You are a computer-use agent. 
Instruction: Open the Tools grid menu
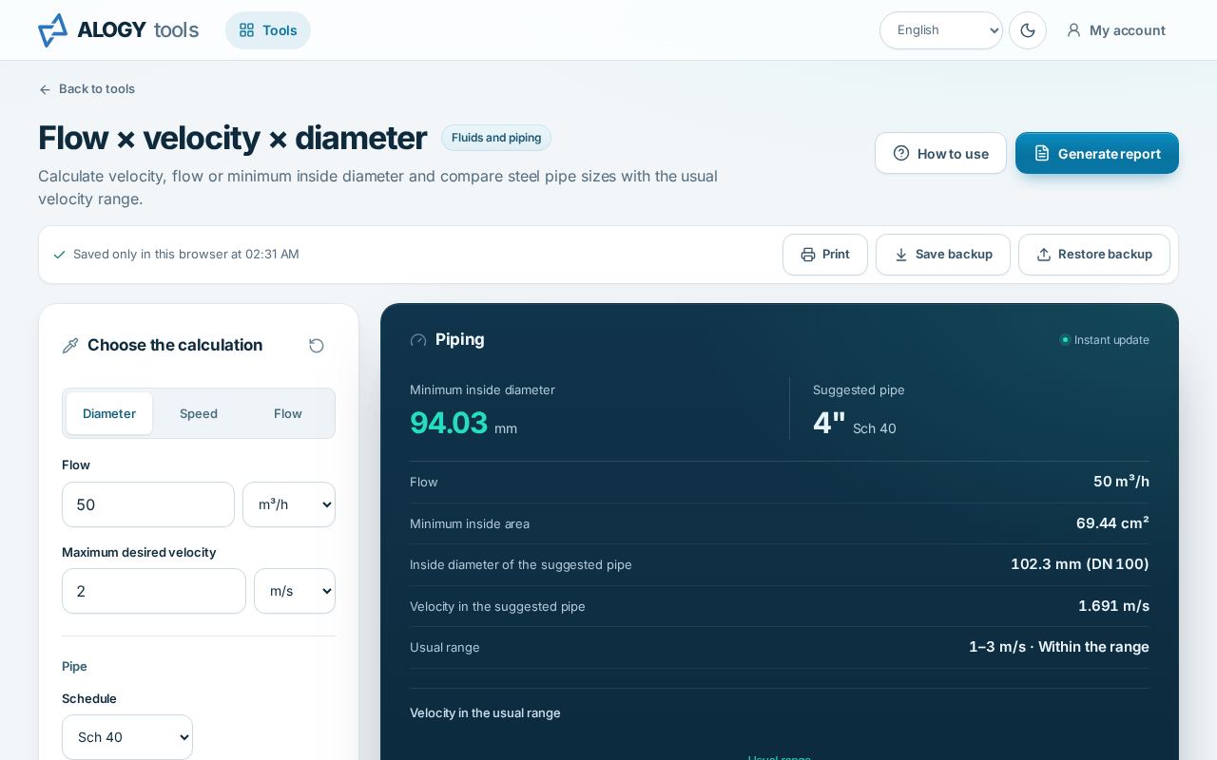click(x=268, y=30)
